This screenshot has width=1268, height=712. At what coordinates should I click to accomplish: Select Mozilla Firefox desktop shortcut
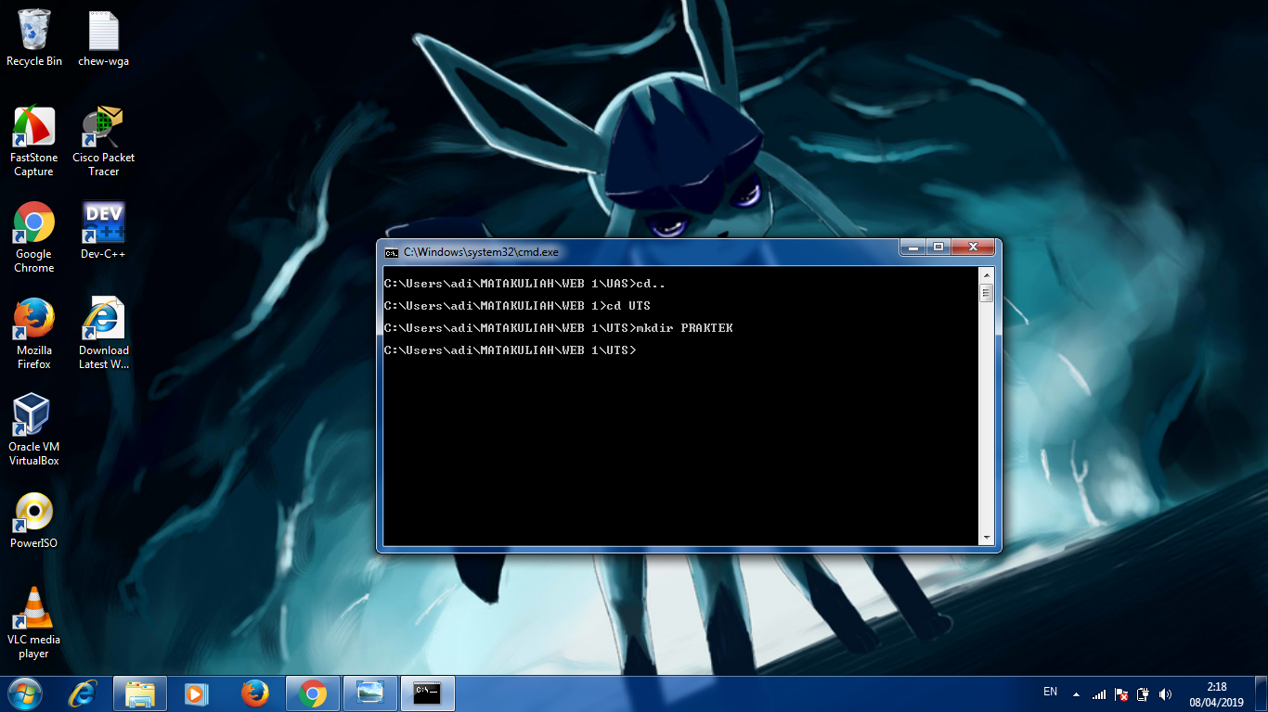(34, 334)
